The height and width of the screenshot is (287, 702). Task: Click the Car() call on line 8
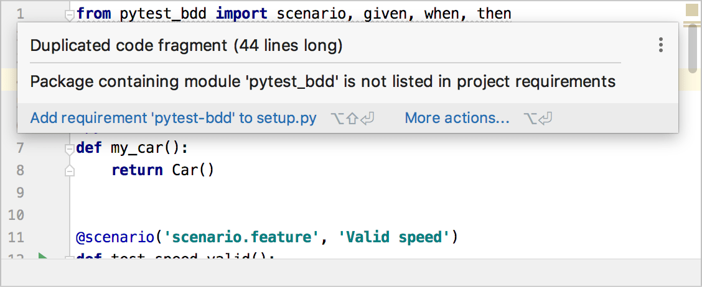pyautogui.click(x=193, y=170)
